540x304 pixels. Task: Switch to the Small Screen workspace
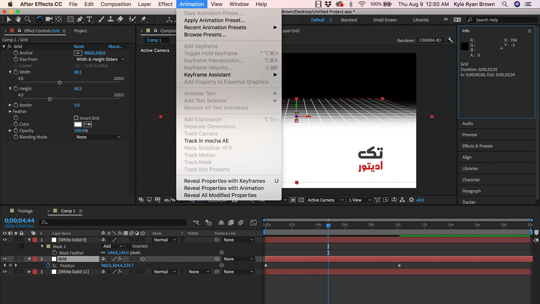coord(385,20)
